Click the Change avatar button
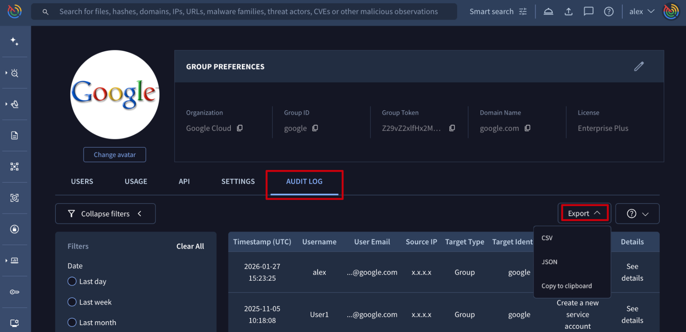686x332 pixels. click(x=115, y=155)
